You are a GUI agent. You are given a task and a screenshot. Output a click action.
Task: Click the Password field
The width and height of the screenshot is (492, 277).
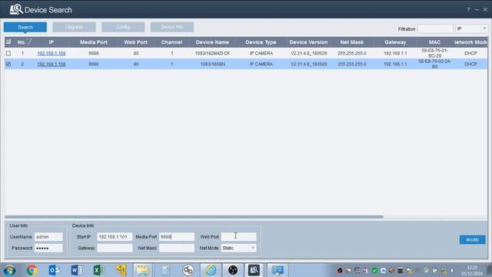tap(48, 248)
